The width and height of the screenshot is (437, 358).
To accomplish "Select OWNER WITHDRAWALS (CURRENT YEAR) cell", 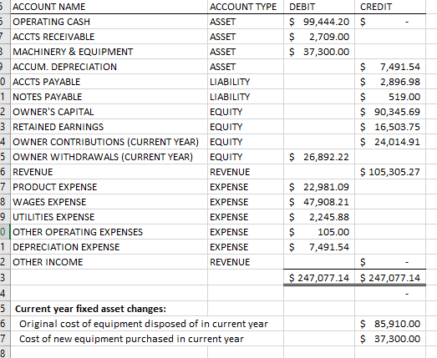I will 109,157.
